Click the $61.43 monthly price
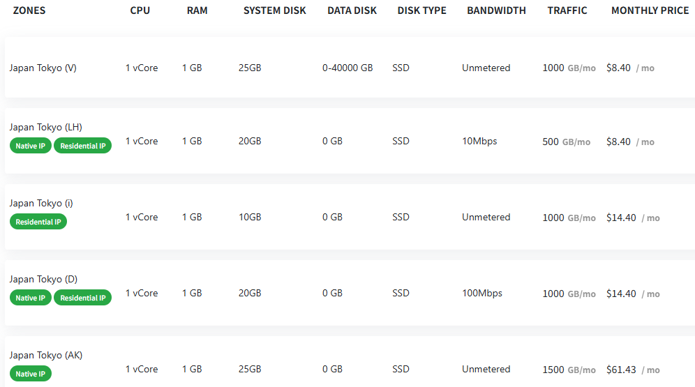695x387 pixels. point(621,370)
